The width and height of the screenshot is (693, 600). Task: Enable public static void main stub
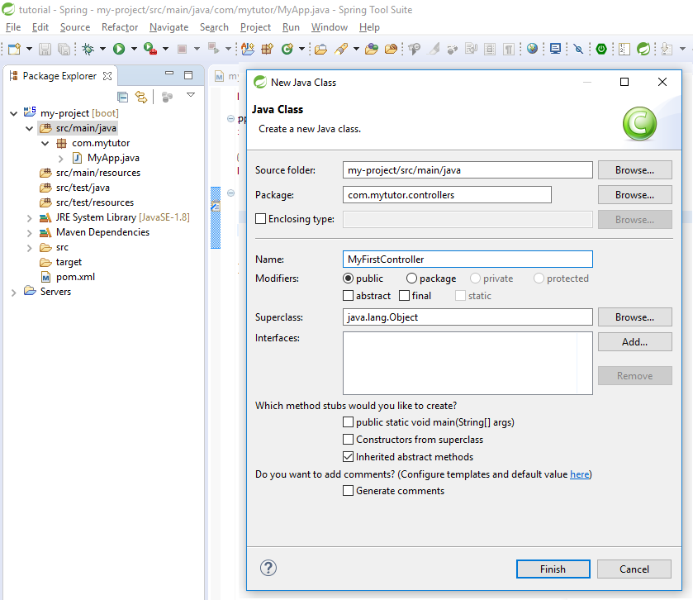point(349,422)
